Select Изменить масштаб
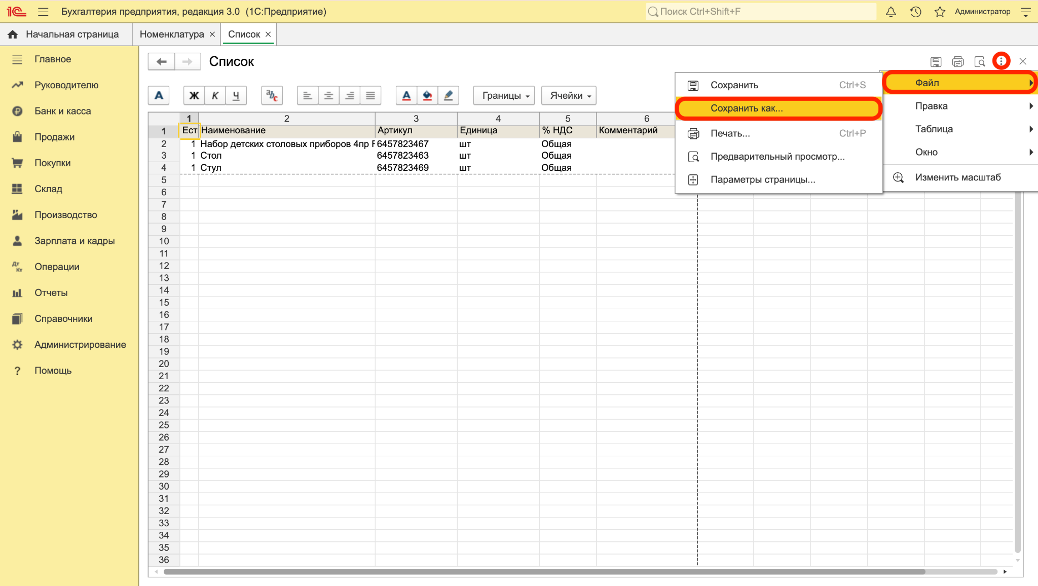 click(x=960, y=177)
